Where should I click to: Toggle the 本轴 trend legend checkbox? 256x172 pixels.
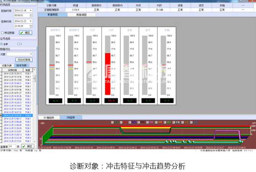tap(174, 122)
